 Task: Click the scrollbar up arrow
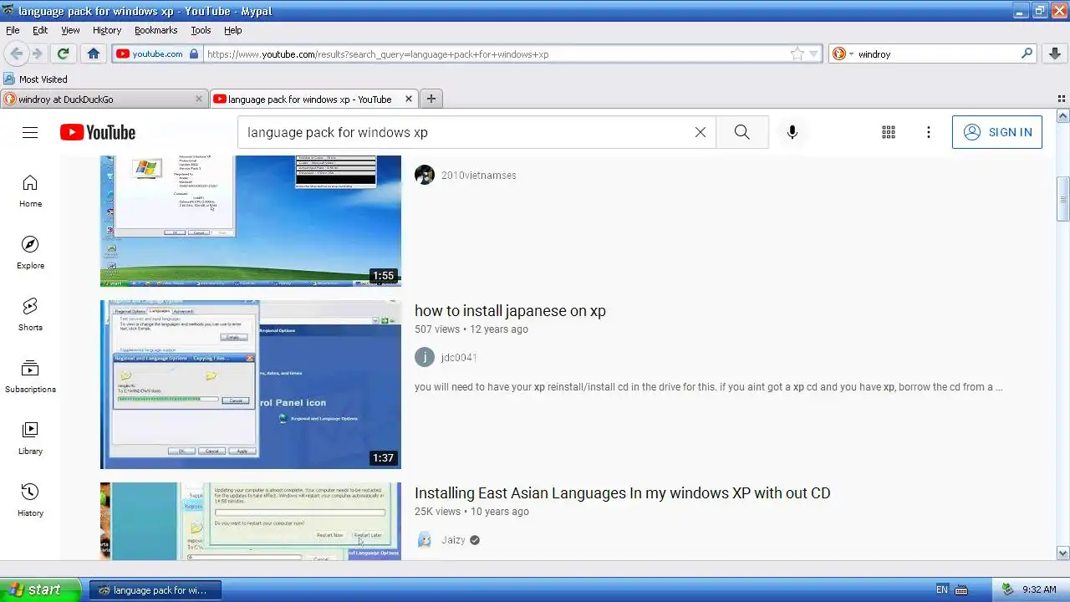click(1063, 117)
